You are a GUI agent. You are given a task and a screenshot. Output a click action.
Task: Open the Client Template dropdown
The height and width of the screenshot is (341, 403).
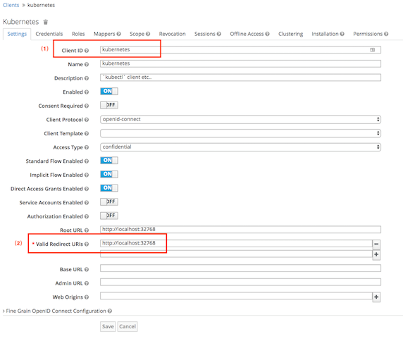tap(240, 133)
